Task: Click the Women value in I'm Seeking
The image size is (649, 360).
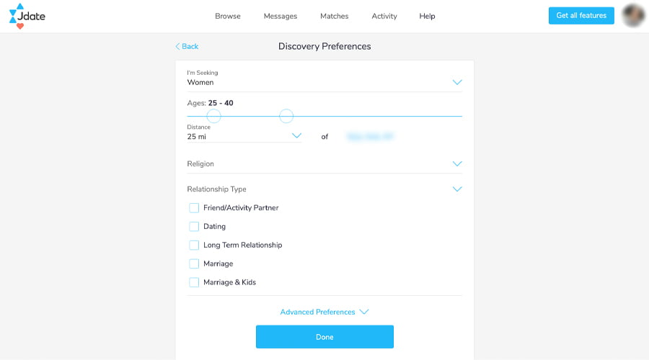Action: (200, 82)
